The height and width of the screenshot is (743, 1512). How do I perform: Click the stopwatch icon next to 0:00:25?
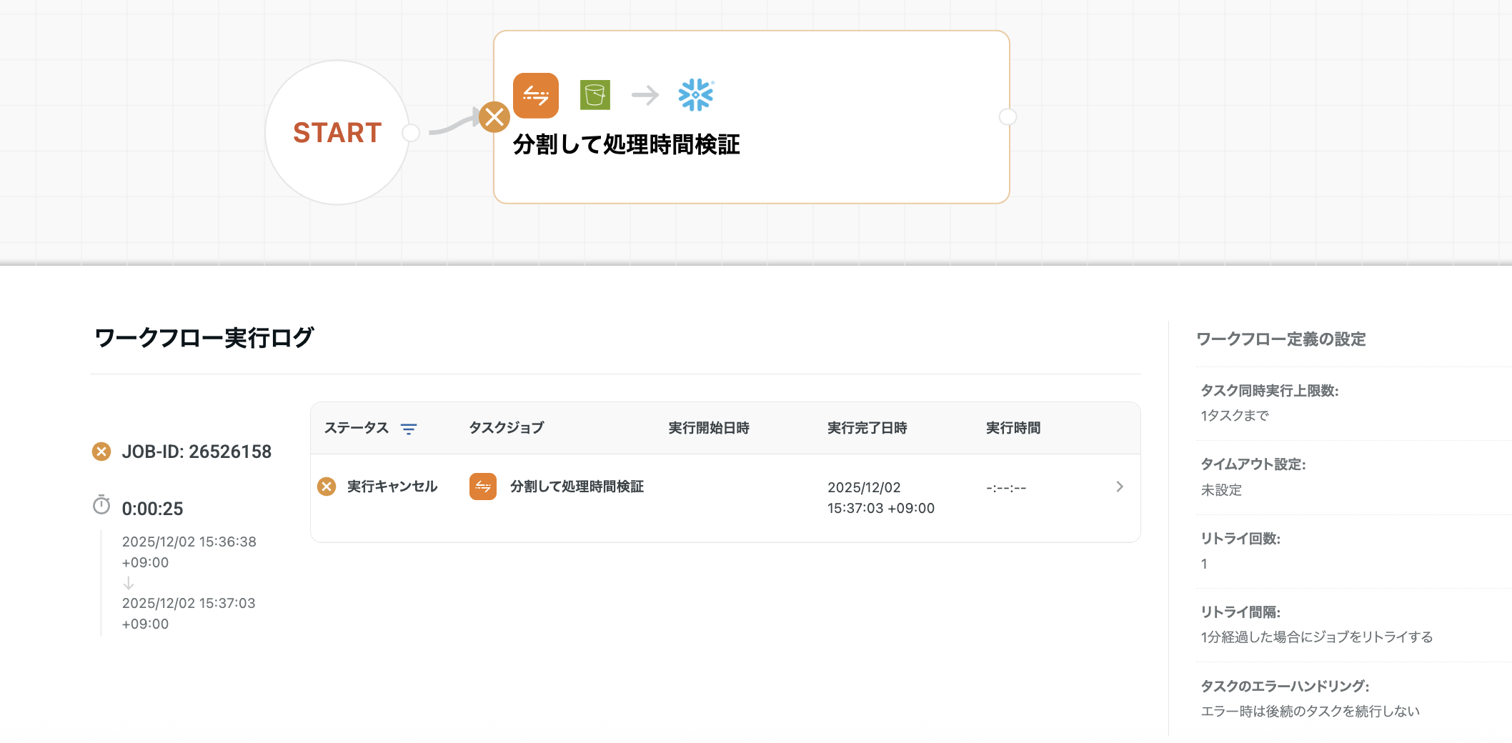coord(101,505)
